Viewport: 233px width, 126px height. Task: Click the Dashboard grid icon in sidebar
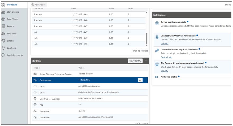(3, 5)
